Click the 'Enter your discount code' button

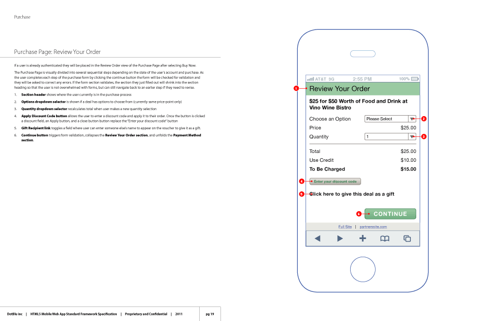335,181
